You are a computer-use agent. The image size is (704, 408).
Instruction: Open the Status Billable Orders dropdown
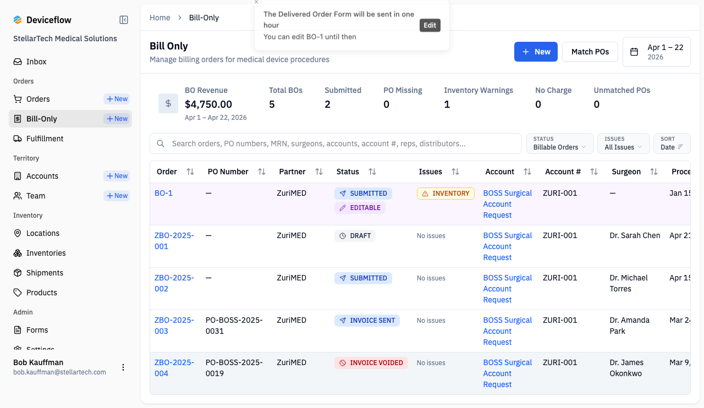coord(560,144)
